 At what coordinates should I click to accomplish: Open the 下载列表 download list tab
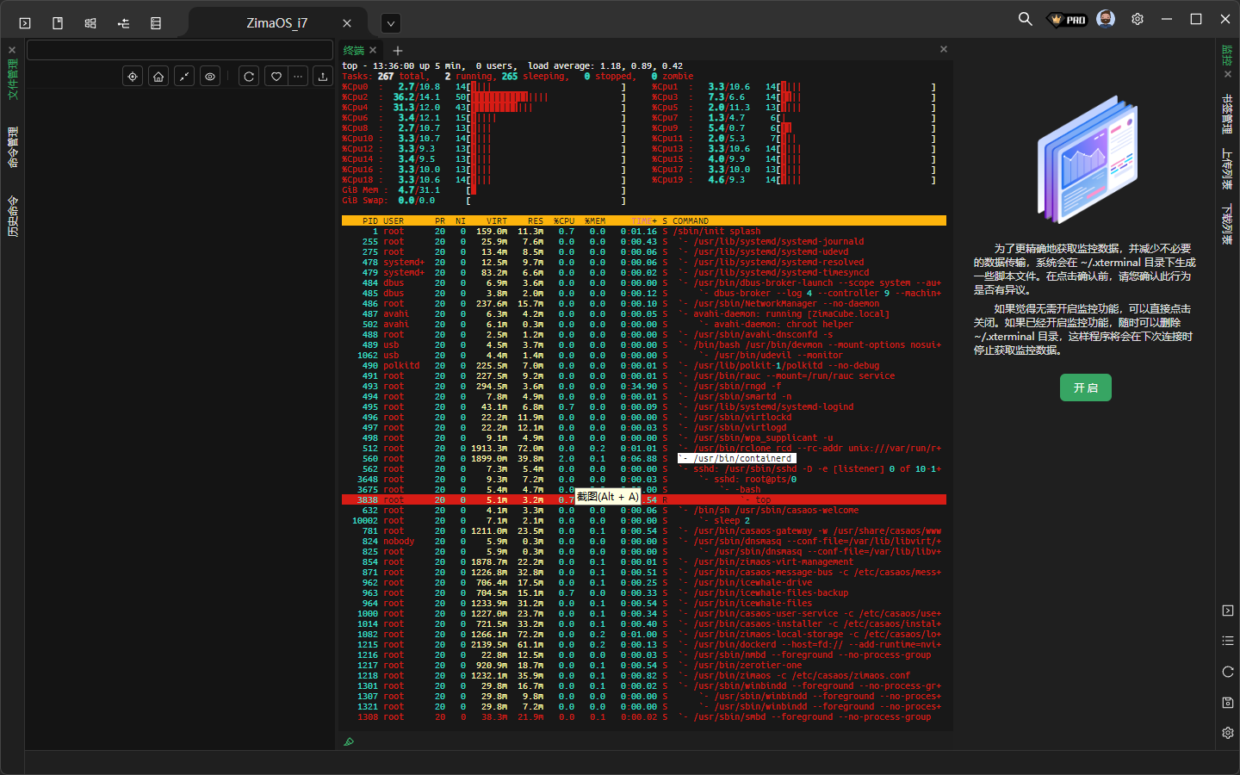1228,224
